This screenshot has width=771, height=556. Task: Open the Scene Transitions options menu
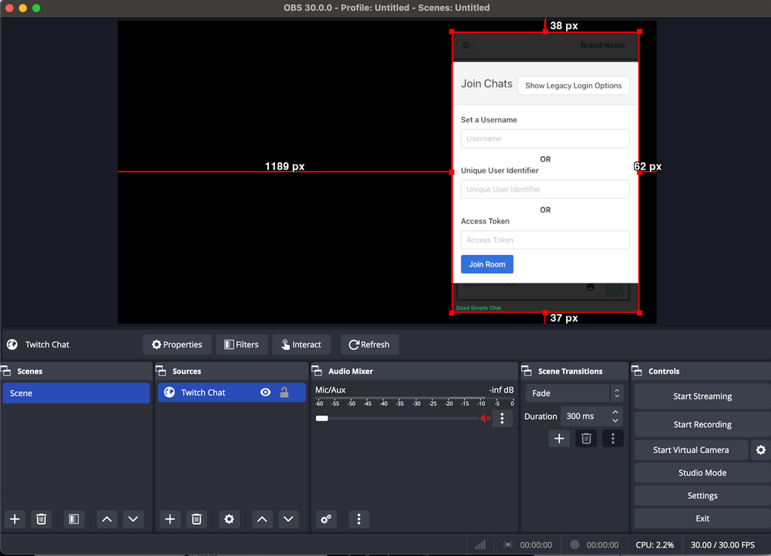click(613, 437)
